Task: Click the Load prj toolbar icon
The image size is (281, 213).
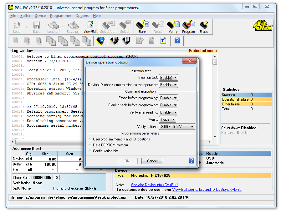Action: [54, 27]
